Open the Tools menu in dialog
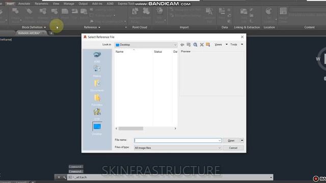The image size is (326, 183). tap(234, 44)
